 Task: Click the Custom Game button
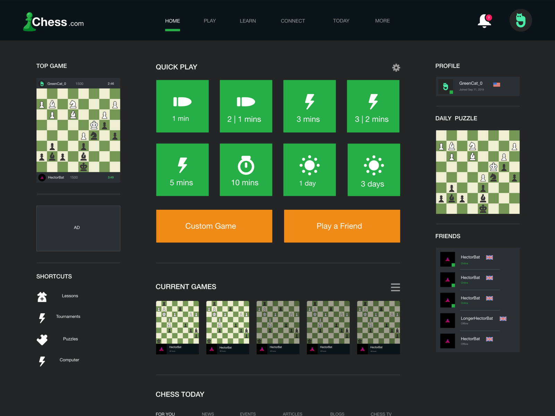point(214,226)
